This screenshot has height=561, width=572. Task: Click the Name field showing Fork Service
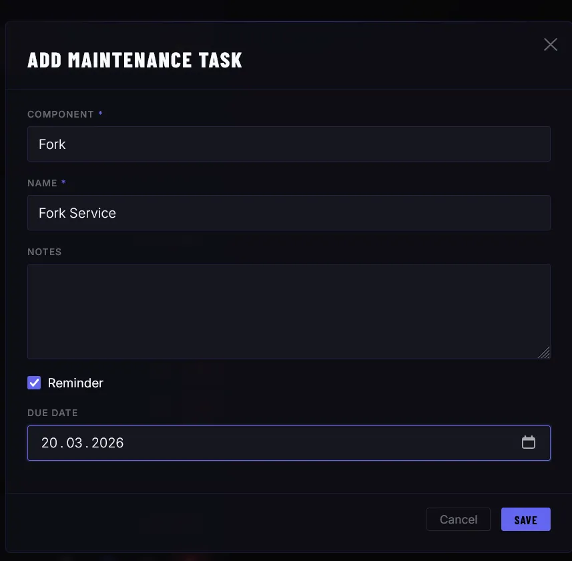289,212
